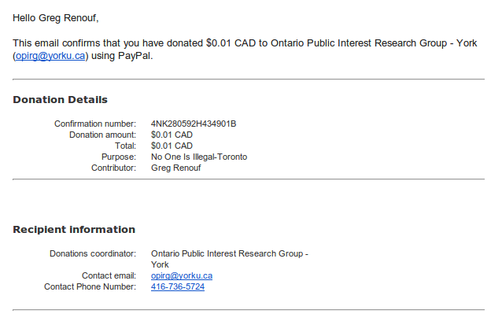
Task: Click the Contributor label
Action: tap(113, 168)
